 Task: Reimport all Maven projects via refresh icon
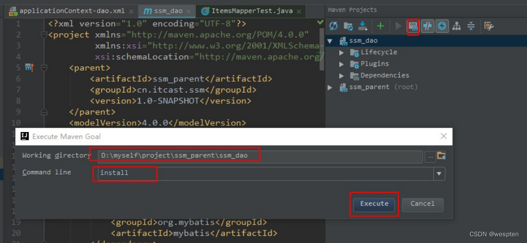[x=334, y=26]
